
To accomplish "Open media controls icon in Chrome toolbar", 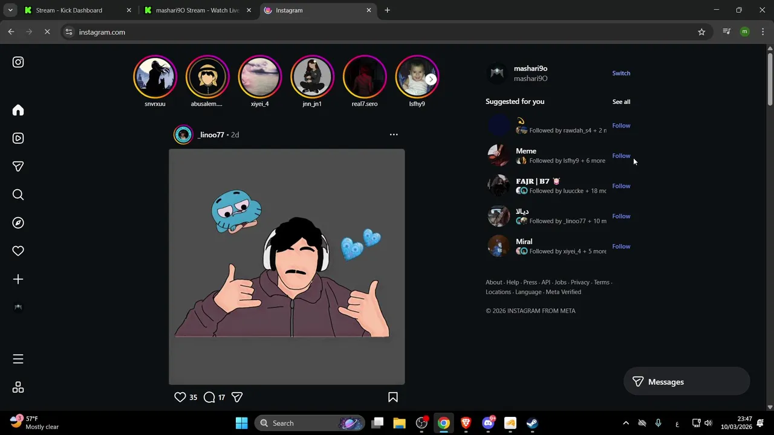I will pyautogui.click(x=727, y=32).
